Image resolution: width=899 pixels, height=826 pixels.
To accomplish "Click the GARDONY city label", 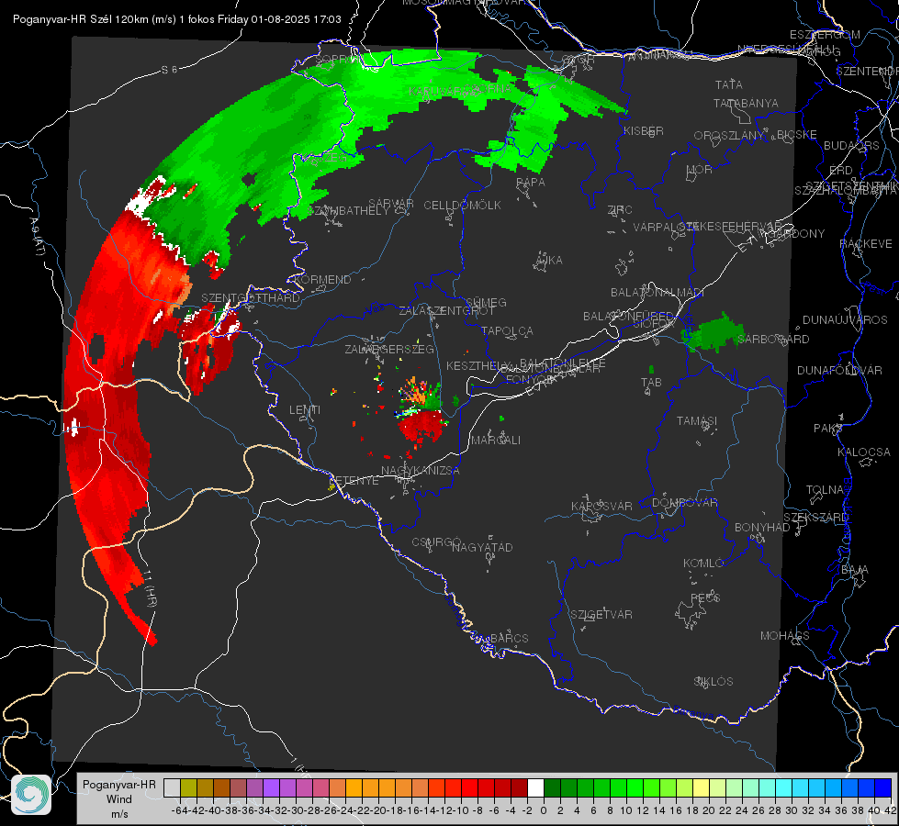I will click(x=797, y=234).
